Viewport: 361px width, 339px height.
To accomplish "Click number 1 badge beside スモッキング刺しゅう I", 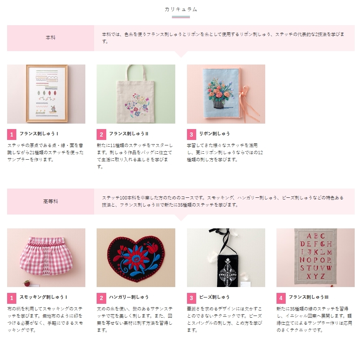I will [x=12, y=298].
